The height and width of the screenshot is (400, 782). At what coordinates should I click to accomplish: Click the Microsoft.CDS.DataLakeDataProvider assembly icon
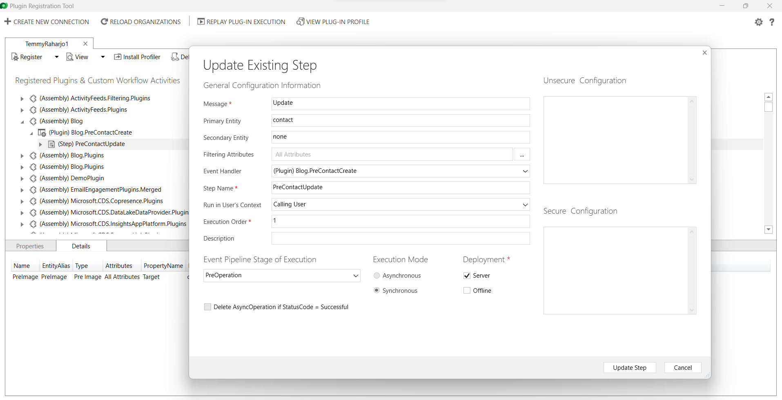pos(33,212)
